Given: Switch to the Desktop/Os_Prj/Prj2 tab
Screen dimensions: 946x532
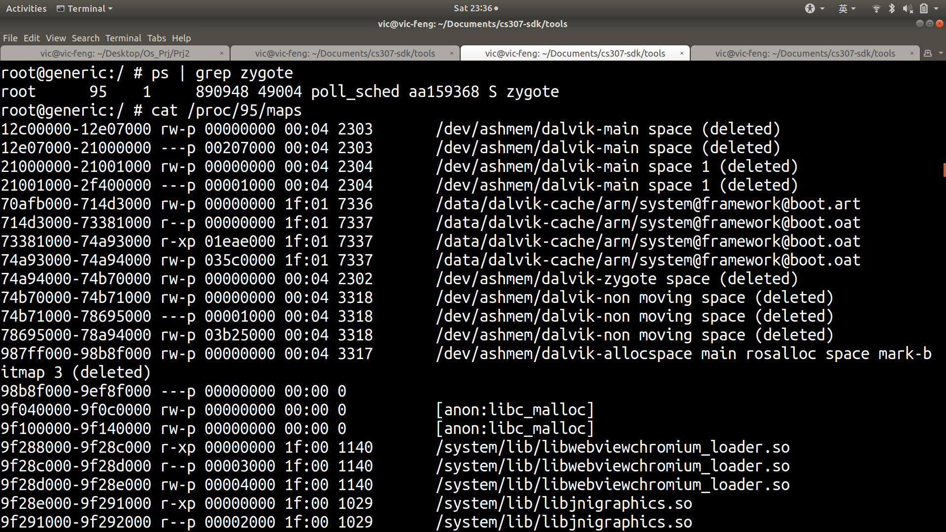Looking at the screenshot, I should click(115, 53).
